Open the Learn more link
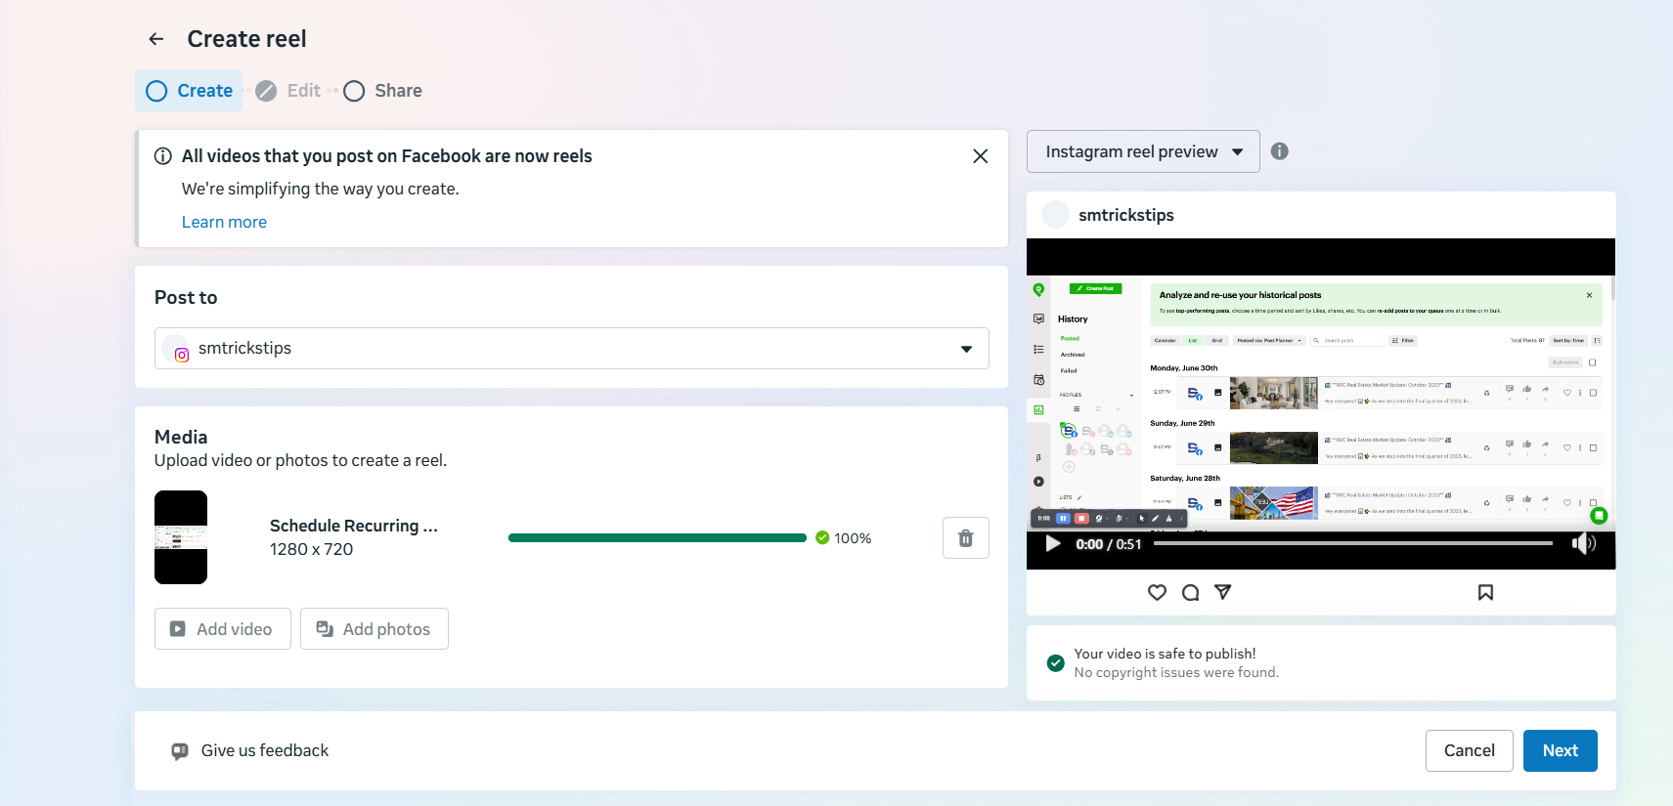 coord(224,222)
